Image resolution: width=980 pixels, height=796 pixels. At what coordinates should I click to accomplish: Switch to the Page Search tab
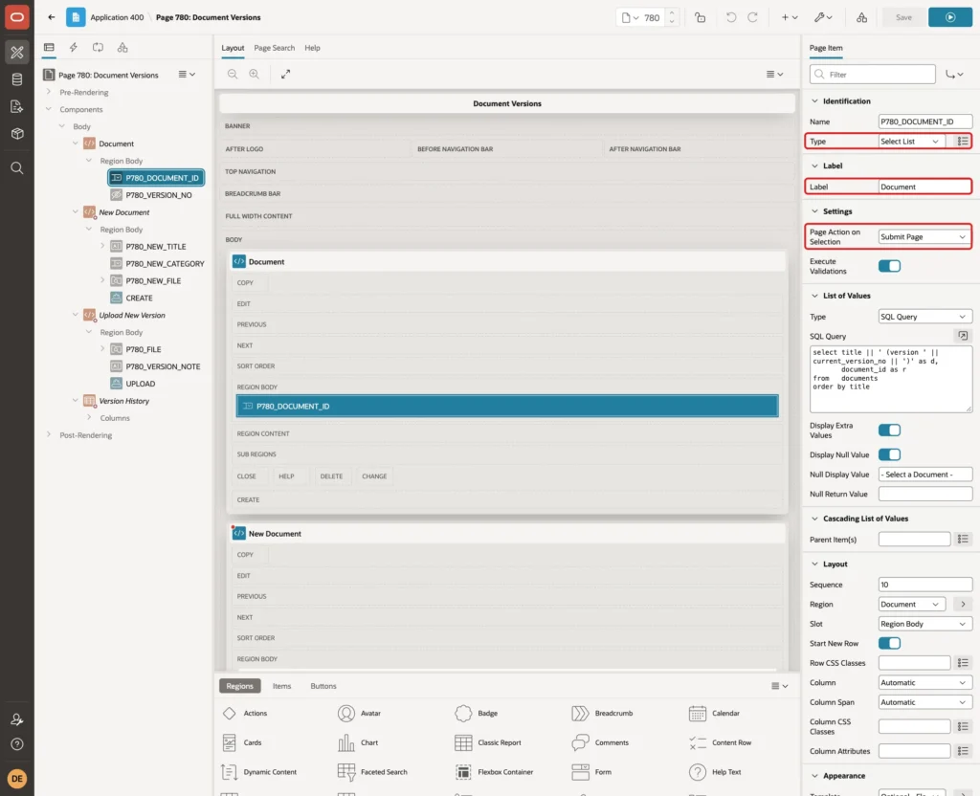(x=274, y=48)
